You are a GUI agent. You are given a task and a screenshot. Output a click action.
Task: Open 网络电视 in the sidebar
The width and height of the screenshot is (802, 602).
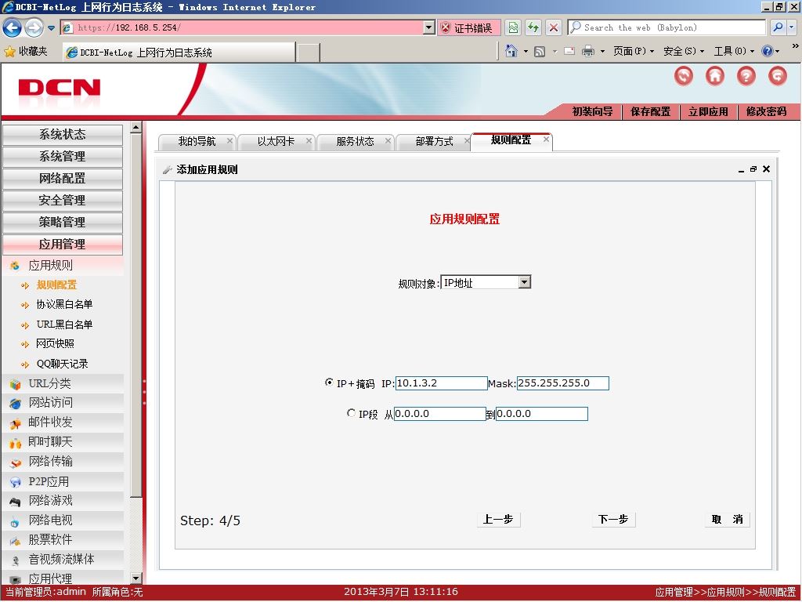pyautogui.click(x=63, y=520)
